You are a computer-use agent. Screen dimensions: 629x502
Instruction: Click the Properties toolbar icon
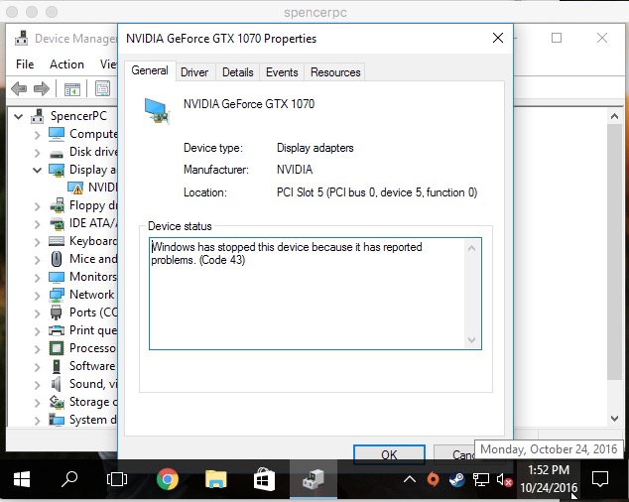tap(103, 88)
